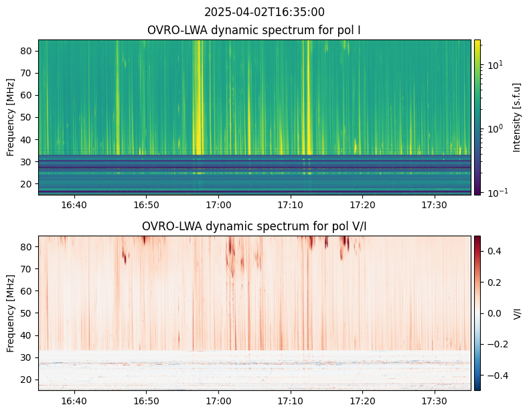Click the 17:20 time tick under the bottom panel

click(x=362, y=401)
